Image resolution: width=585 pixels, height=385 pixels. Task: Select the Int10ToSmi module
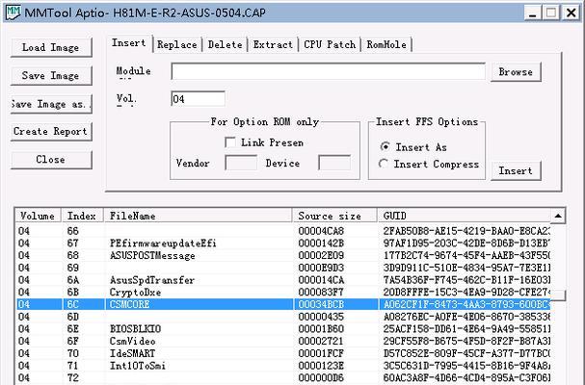283,366
